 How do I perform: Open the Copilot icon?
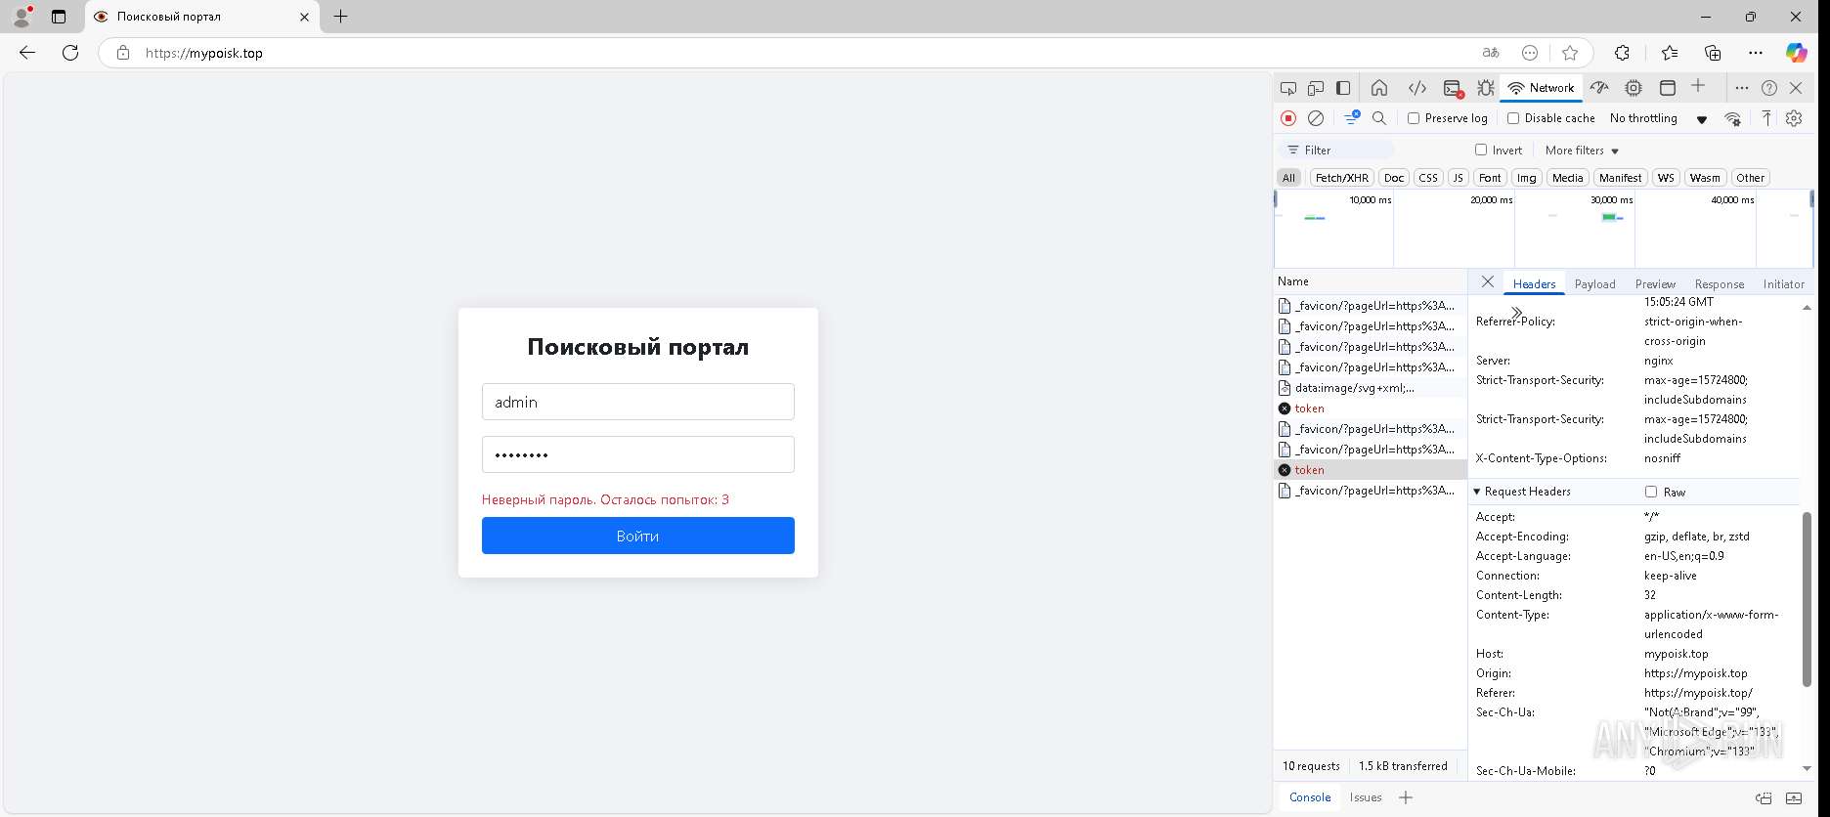pyautogui.click(x=1797, y=53)
